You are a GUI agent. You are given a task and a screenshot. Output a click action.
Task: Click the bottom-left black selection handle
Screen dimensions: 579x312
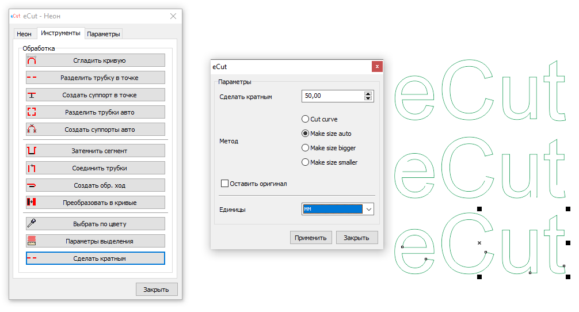click(x=479, y=276)
